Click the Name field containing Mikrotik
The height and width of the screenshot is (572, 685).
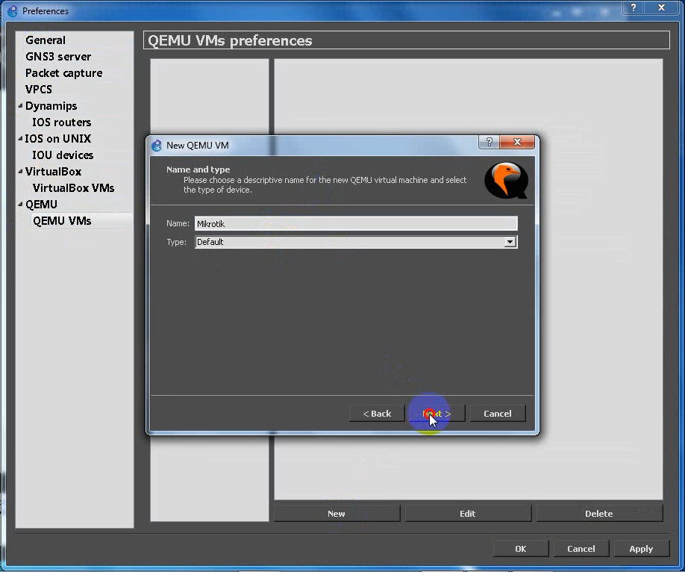tap(356, 223)
